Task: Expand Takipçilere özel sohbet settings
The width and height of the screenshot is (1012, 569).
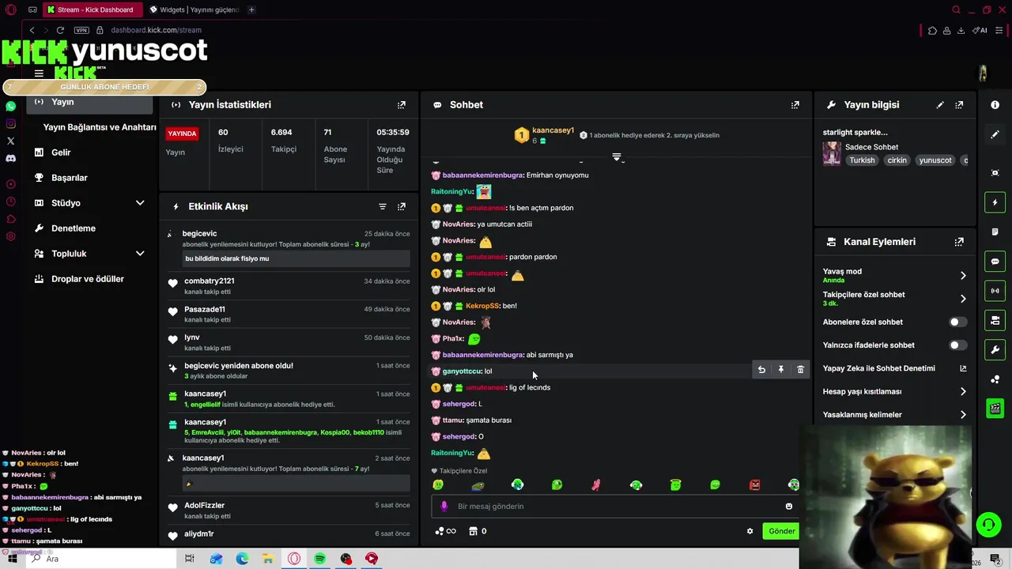Action: (963, 299)
